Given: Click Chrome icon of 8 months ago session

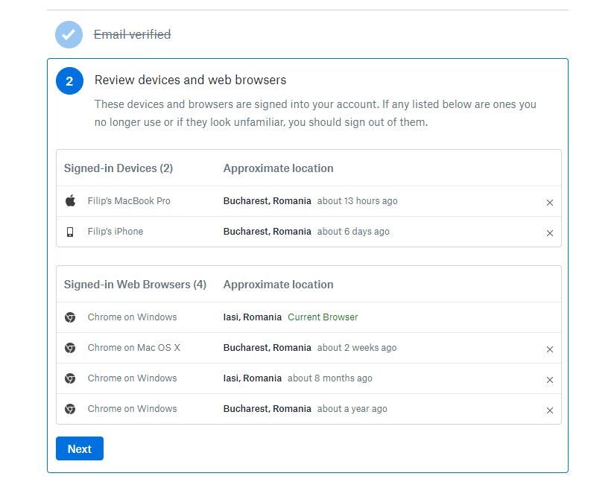Looking at the screenshot, I should point(70,378).
